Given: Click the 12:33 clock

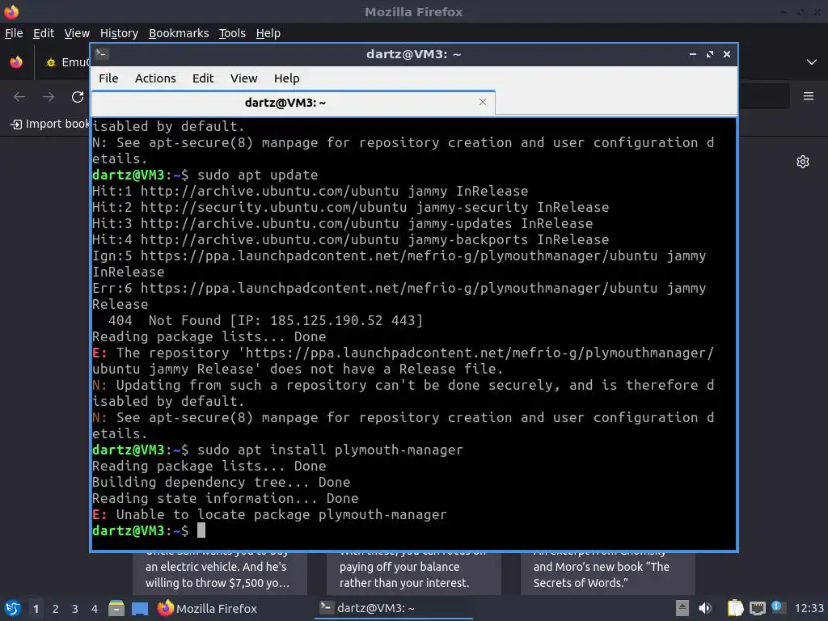Looking at the screenshot, I should coord(809,608).
